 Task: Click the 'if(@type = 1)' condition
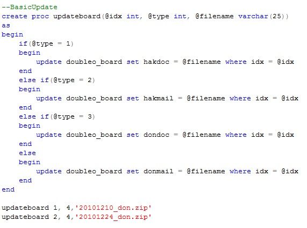point(46,43)
